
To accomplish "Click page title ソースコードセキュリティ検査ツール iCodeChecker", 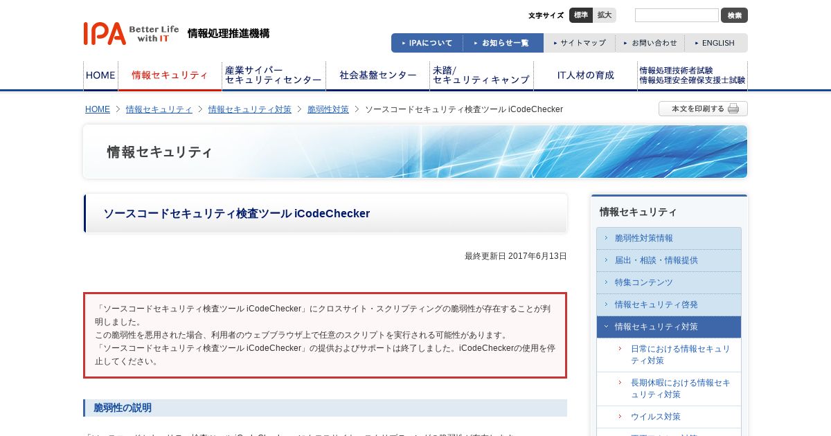I will pos(237,214).
